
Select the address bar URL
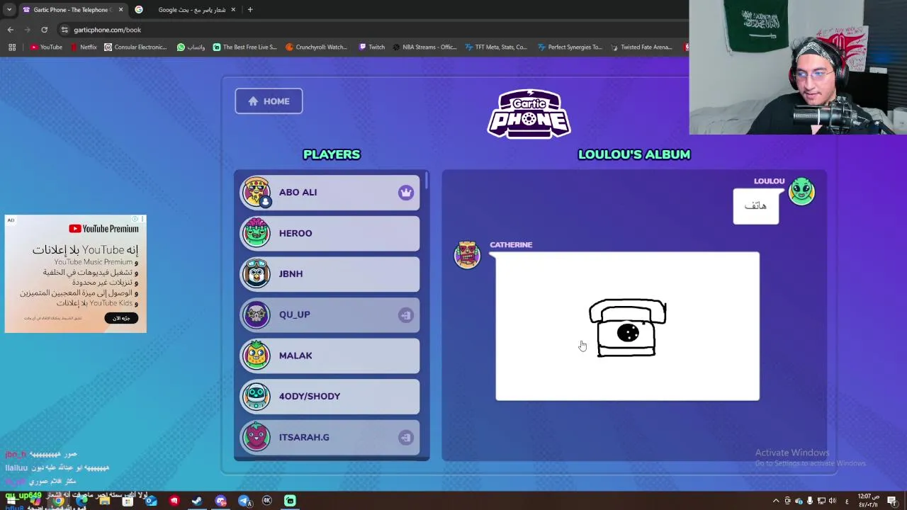(x=107, y=30)
